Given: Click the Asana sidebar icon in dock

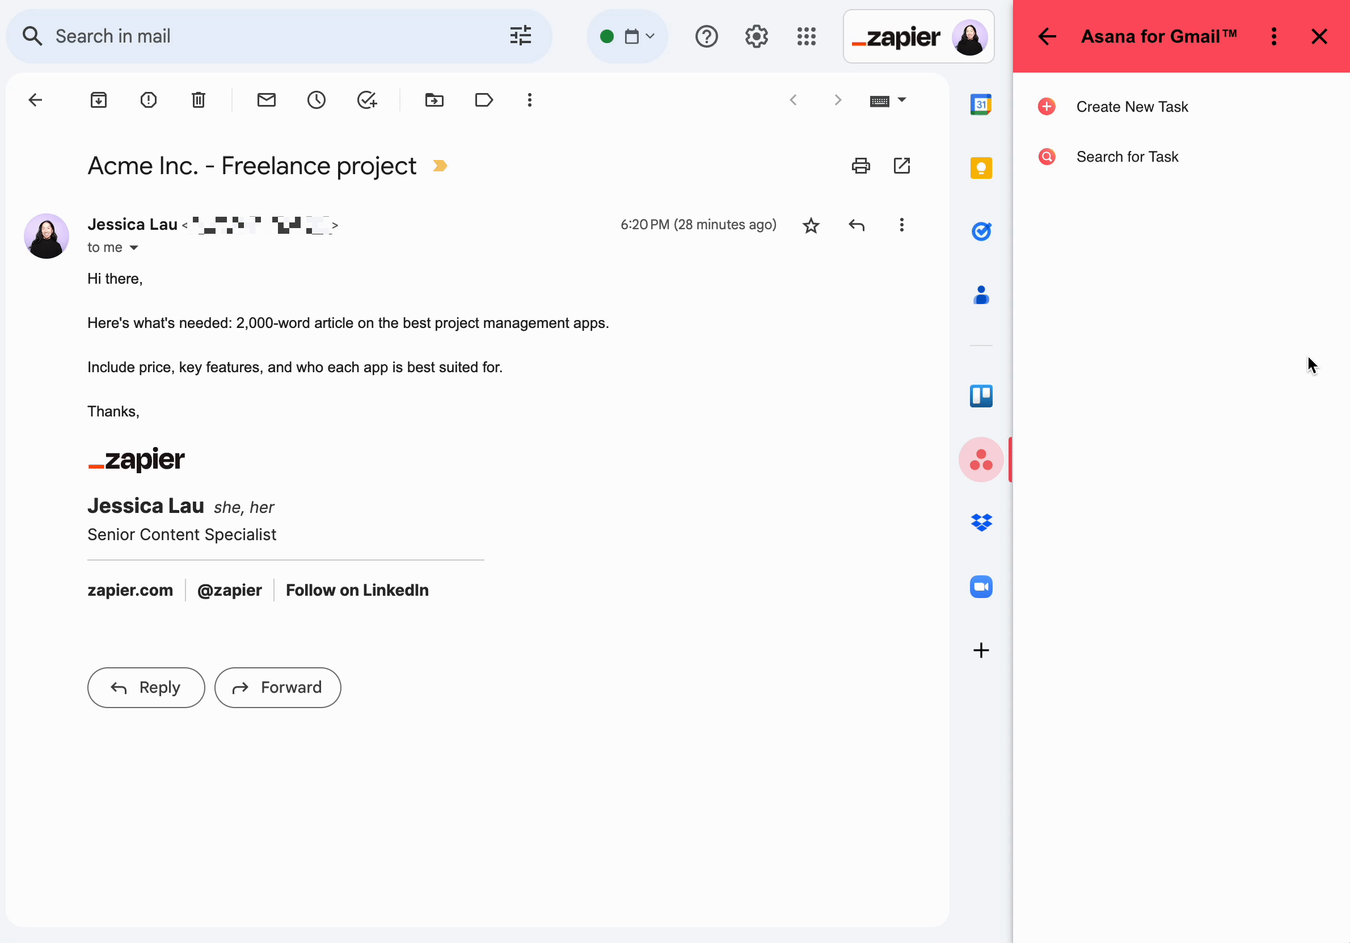Looking at the screenshot, I should click(x=981, y=460).
